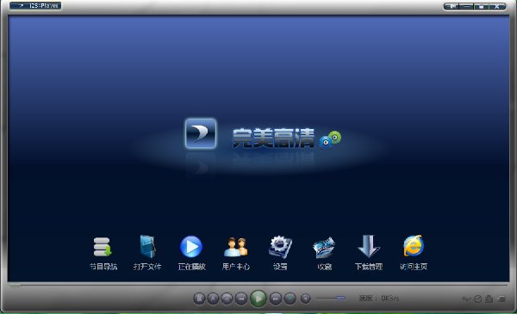Click the large green play button

[x=258, y=299]
